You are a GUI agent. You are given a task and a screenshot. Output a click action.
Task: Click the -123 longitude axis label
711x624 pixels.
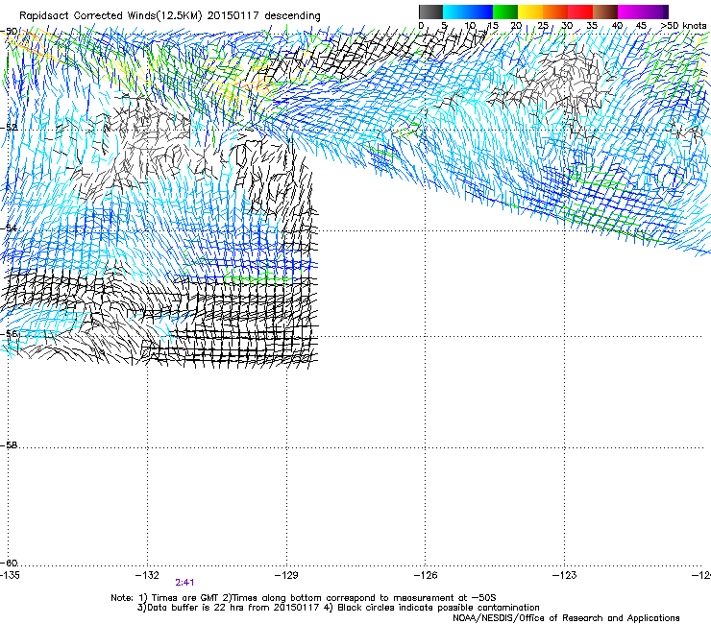click(565, 575)
